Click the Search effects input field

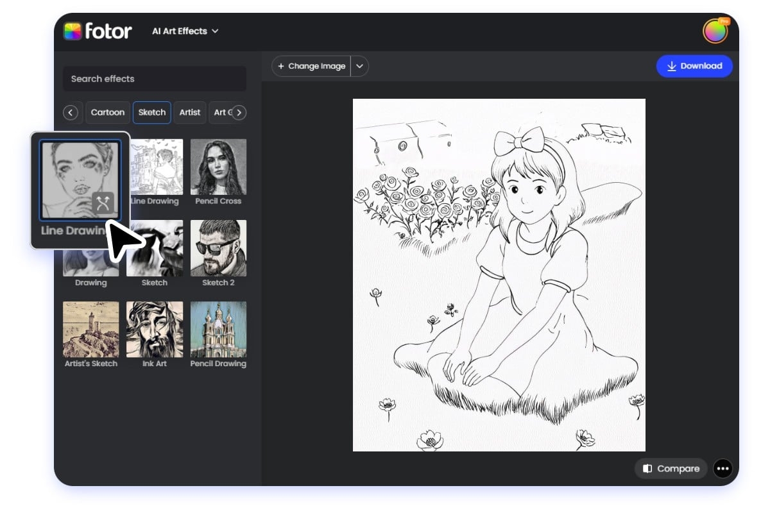(154, 78)
